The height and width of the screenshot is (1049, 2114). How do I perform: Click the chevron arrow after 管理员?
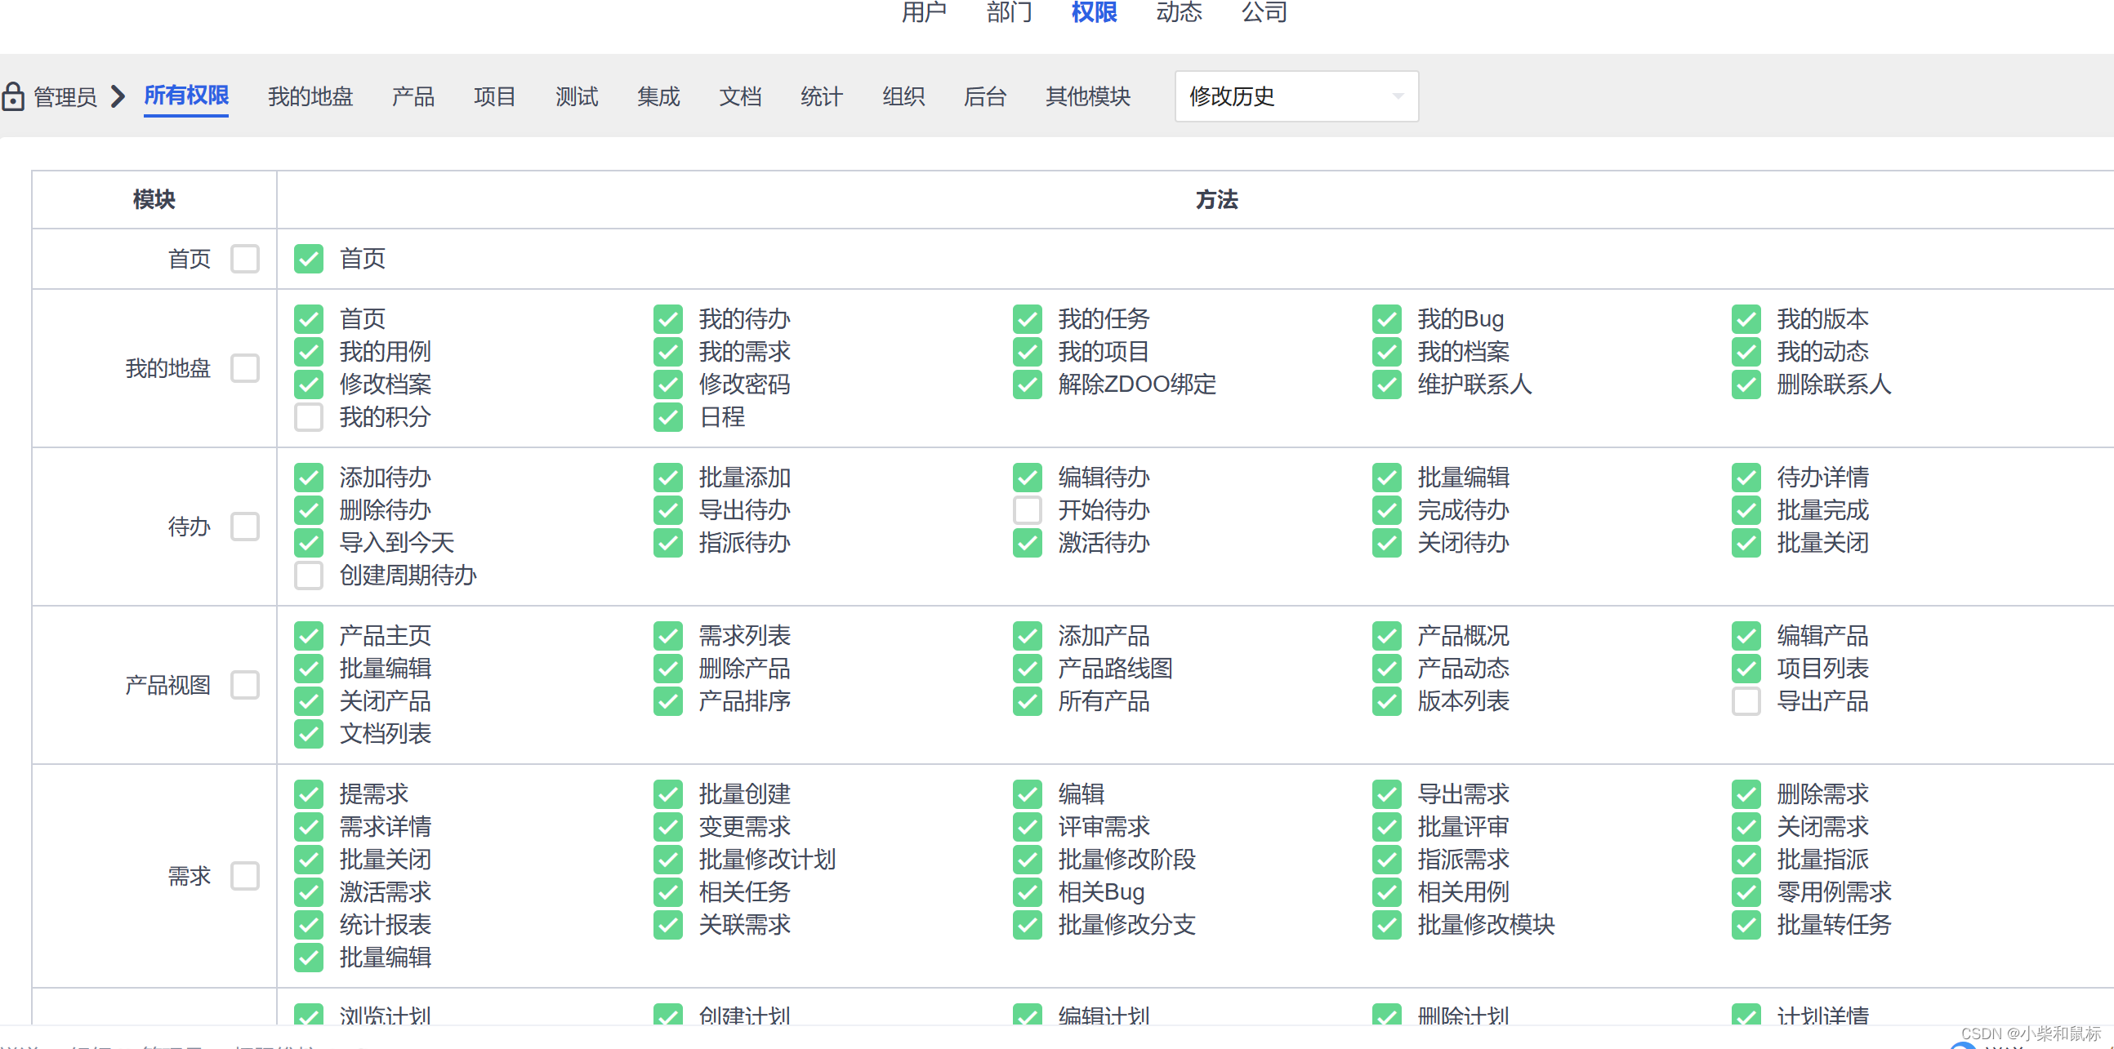[x=118, y=96]
